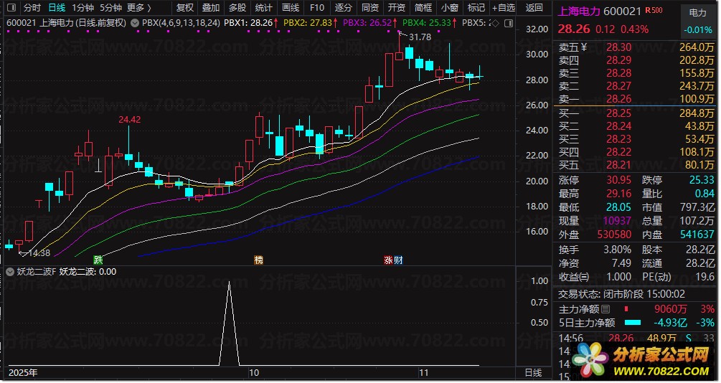Image resolution: width=721 pixels, height=383 pixels.
Task: Expand the 更多 periods list
Action: (139, 8)
